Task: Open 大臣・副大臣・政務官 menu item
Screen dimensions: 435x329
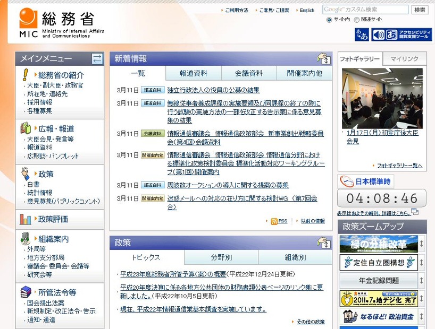Action: click(x=55, y=85)
